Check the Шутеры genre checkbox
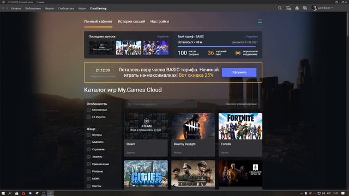This screenshot has width=349, height=196. [88, 134]
